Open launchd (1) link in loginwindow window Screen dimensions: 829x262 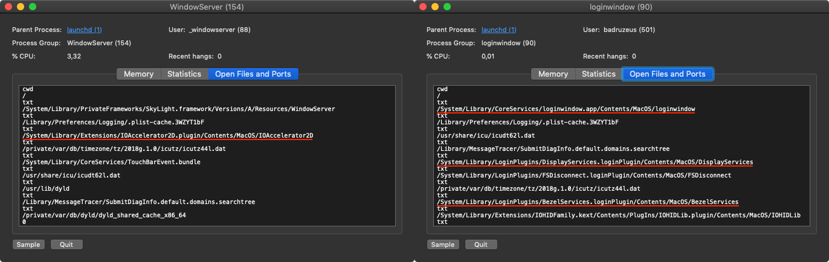pyautogui.click(x=499, y=30)
